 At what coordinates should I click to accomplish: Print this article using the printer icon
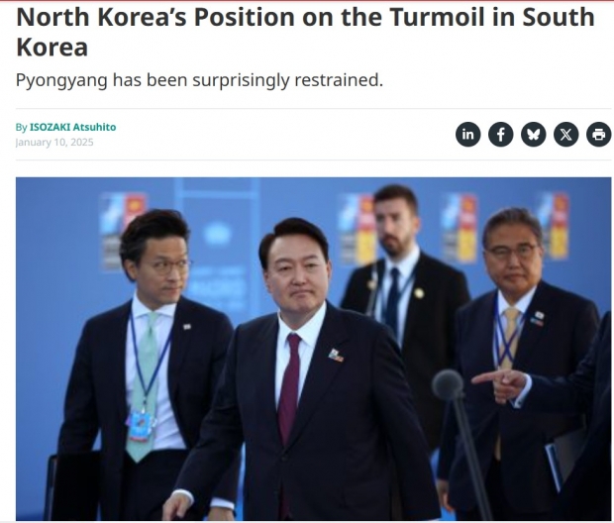(599, 135)
